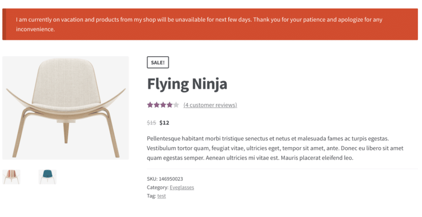Click the first purple rating star
Screen dimensions: 422x217
(x=150, y=105)
